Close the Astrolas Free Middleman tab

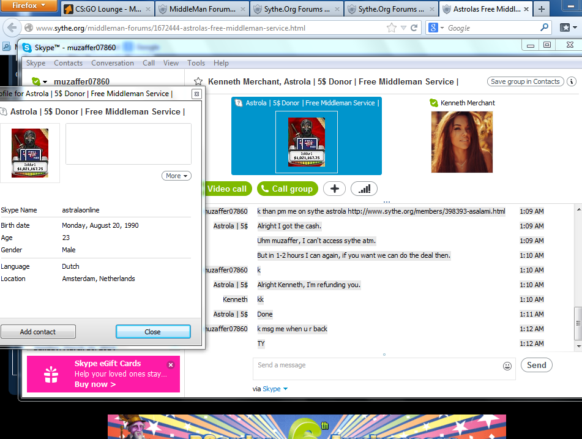(526, 9)
